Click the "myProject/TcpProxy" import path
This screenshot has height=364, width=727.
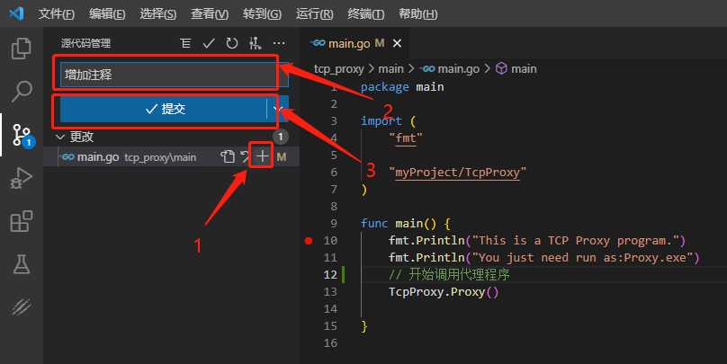[458, 173]
